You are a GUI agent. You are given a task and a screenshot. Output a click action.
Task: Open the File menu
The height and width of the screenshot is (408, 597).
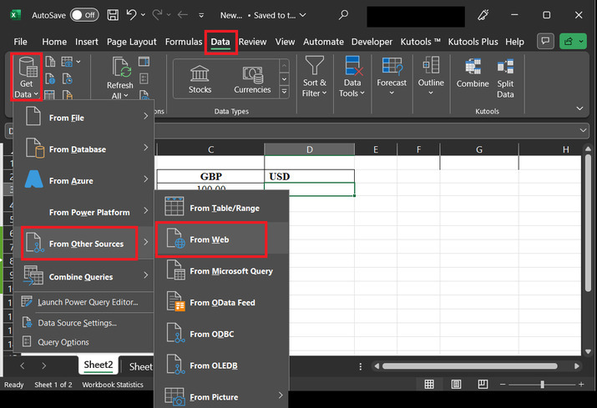pos(21,42)
